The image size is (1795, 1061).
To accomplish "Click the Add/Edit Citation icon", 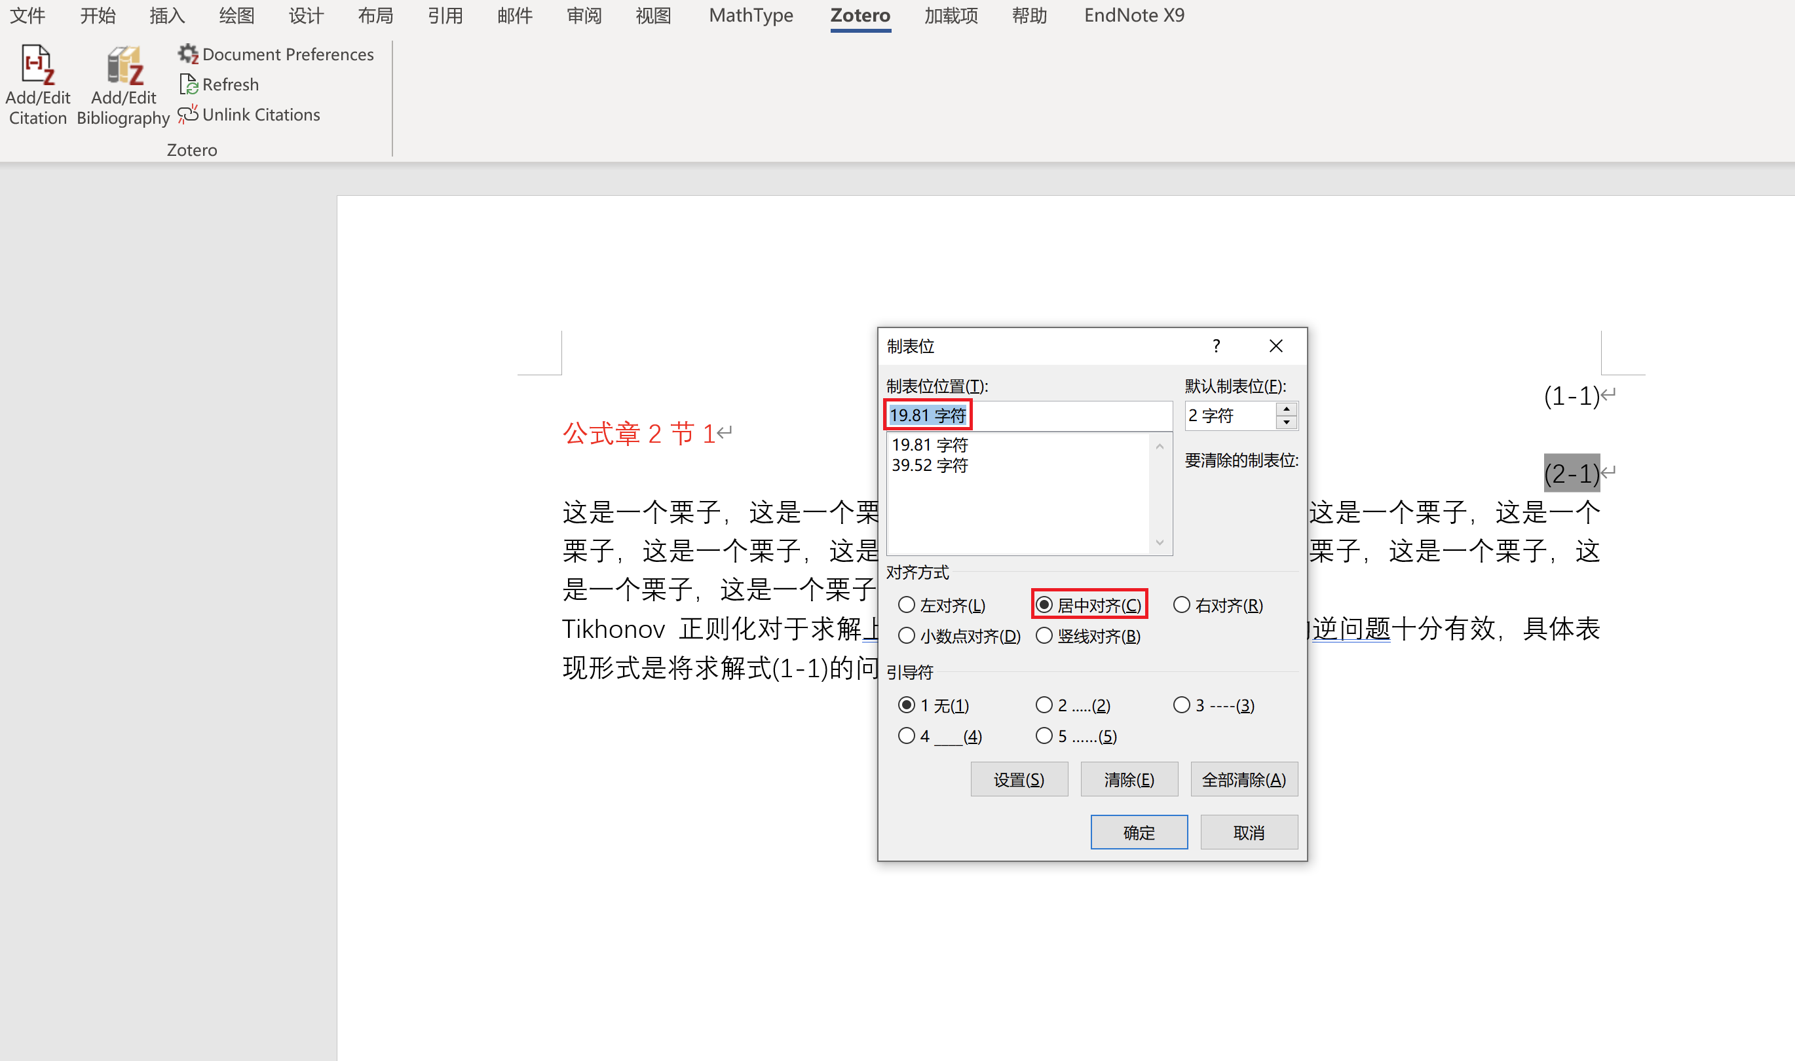I will pos(37,65).
